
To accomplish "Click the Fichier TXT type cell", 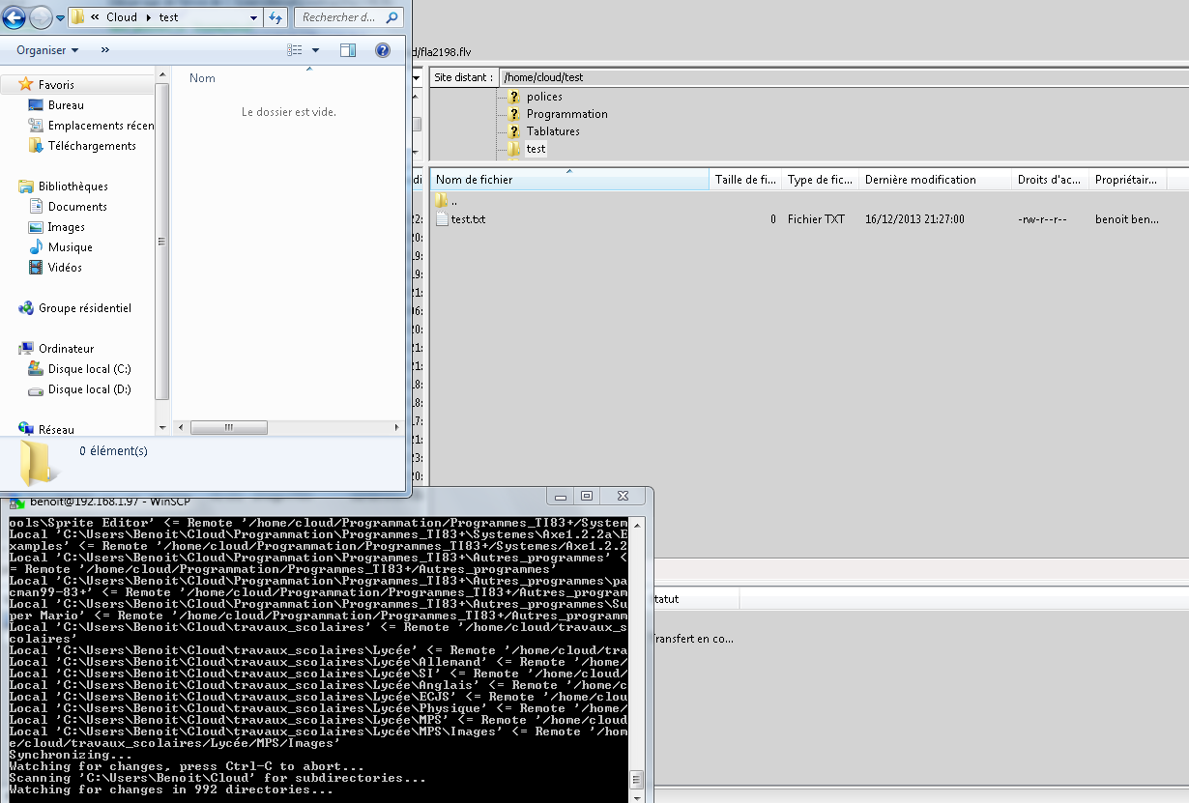I will coord(816,219).
